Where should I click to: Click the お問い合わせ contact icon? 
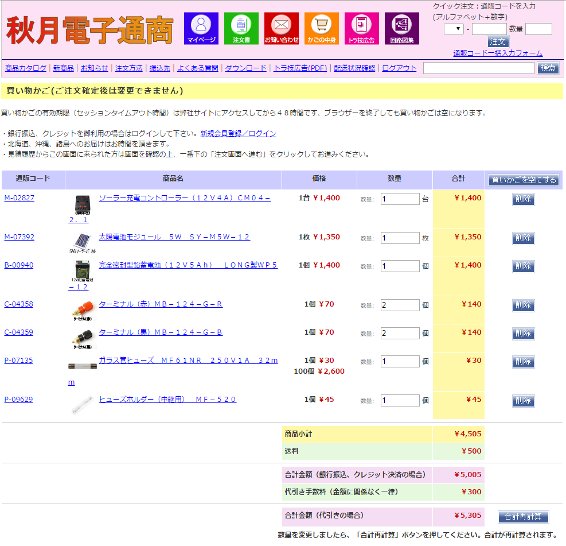click(x=281, y=29)
